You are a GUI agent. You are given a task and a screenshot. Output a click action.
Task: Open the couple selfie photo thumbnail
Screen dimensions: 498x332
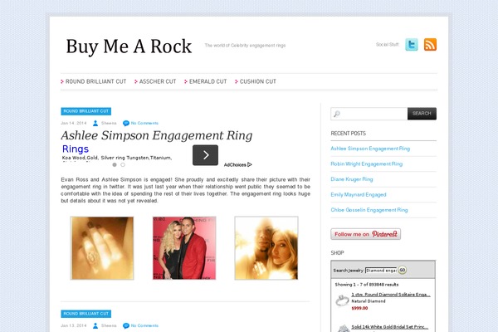[266, 248]
